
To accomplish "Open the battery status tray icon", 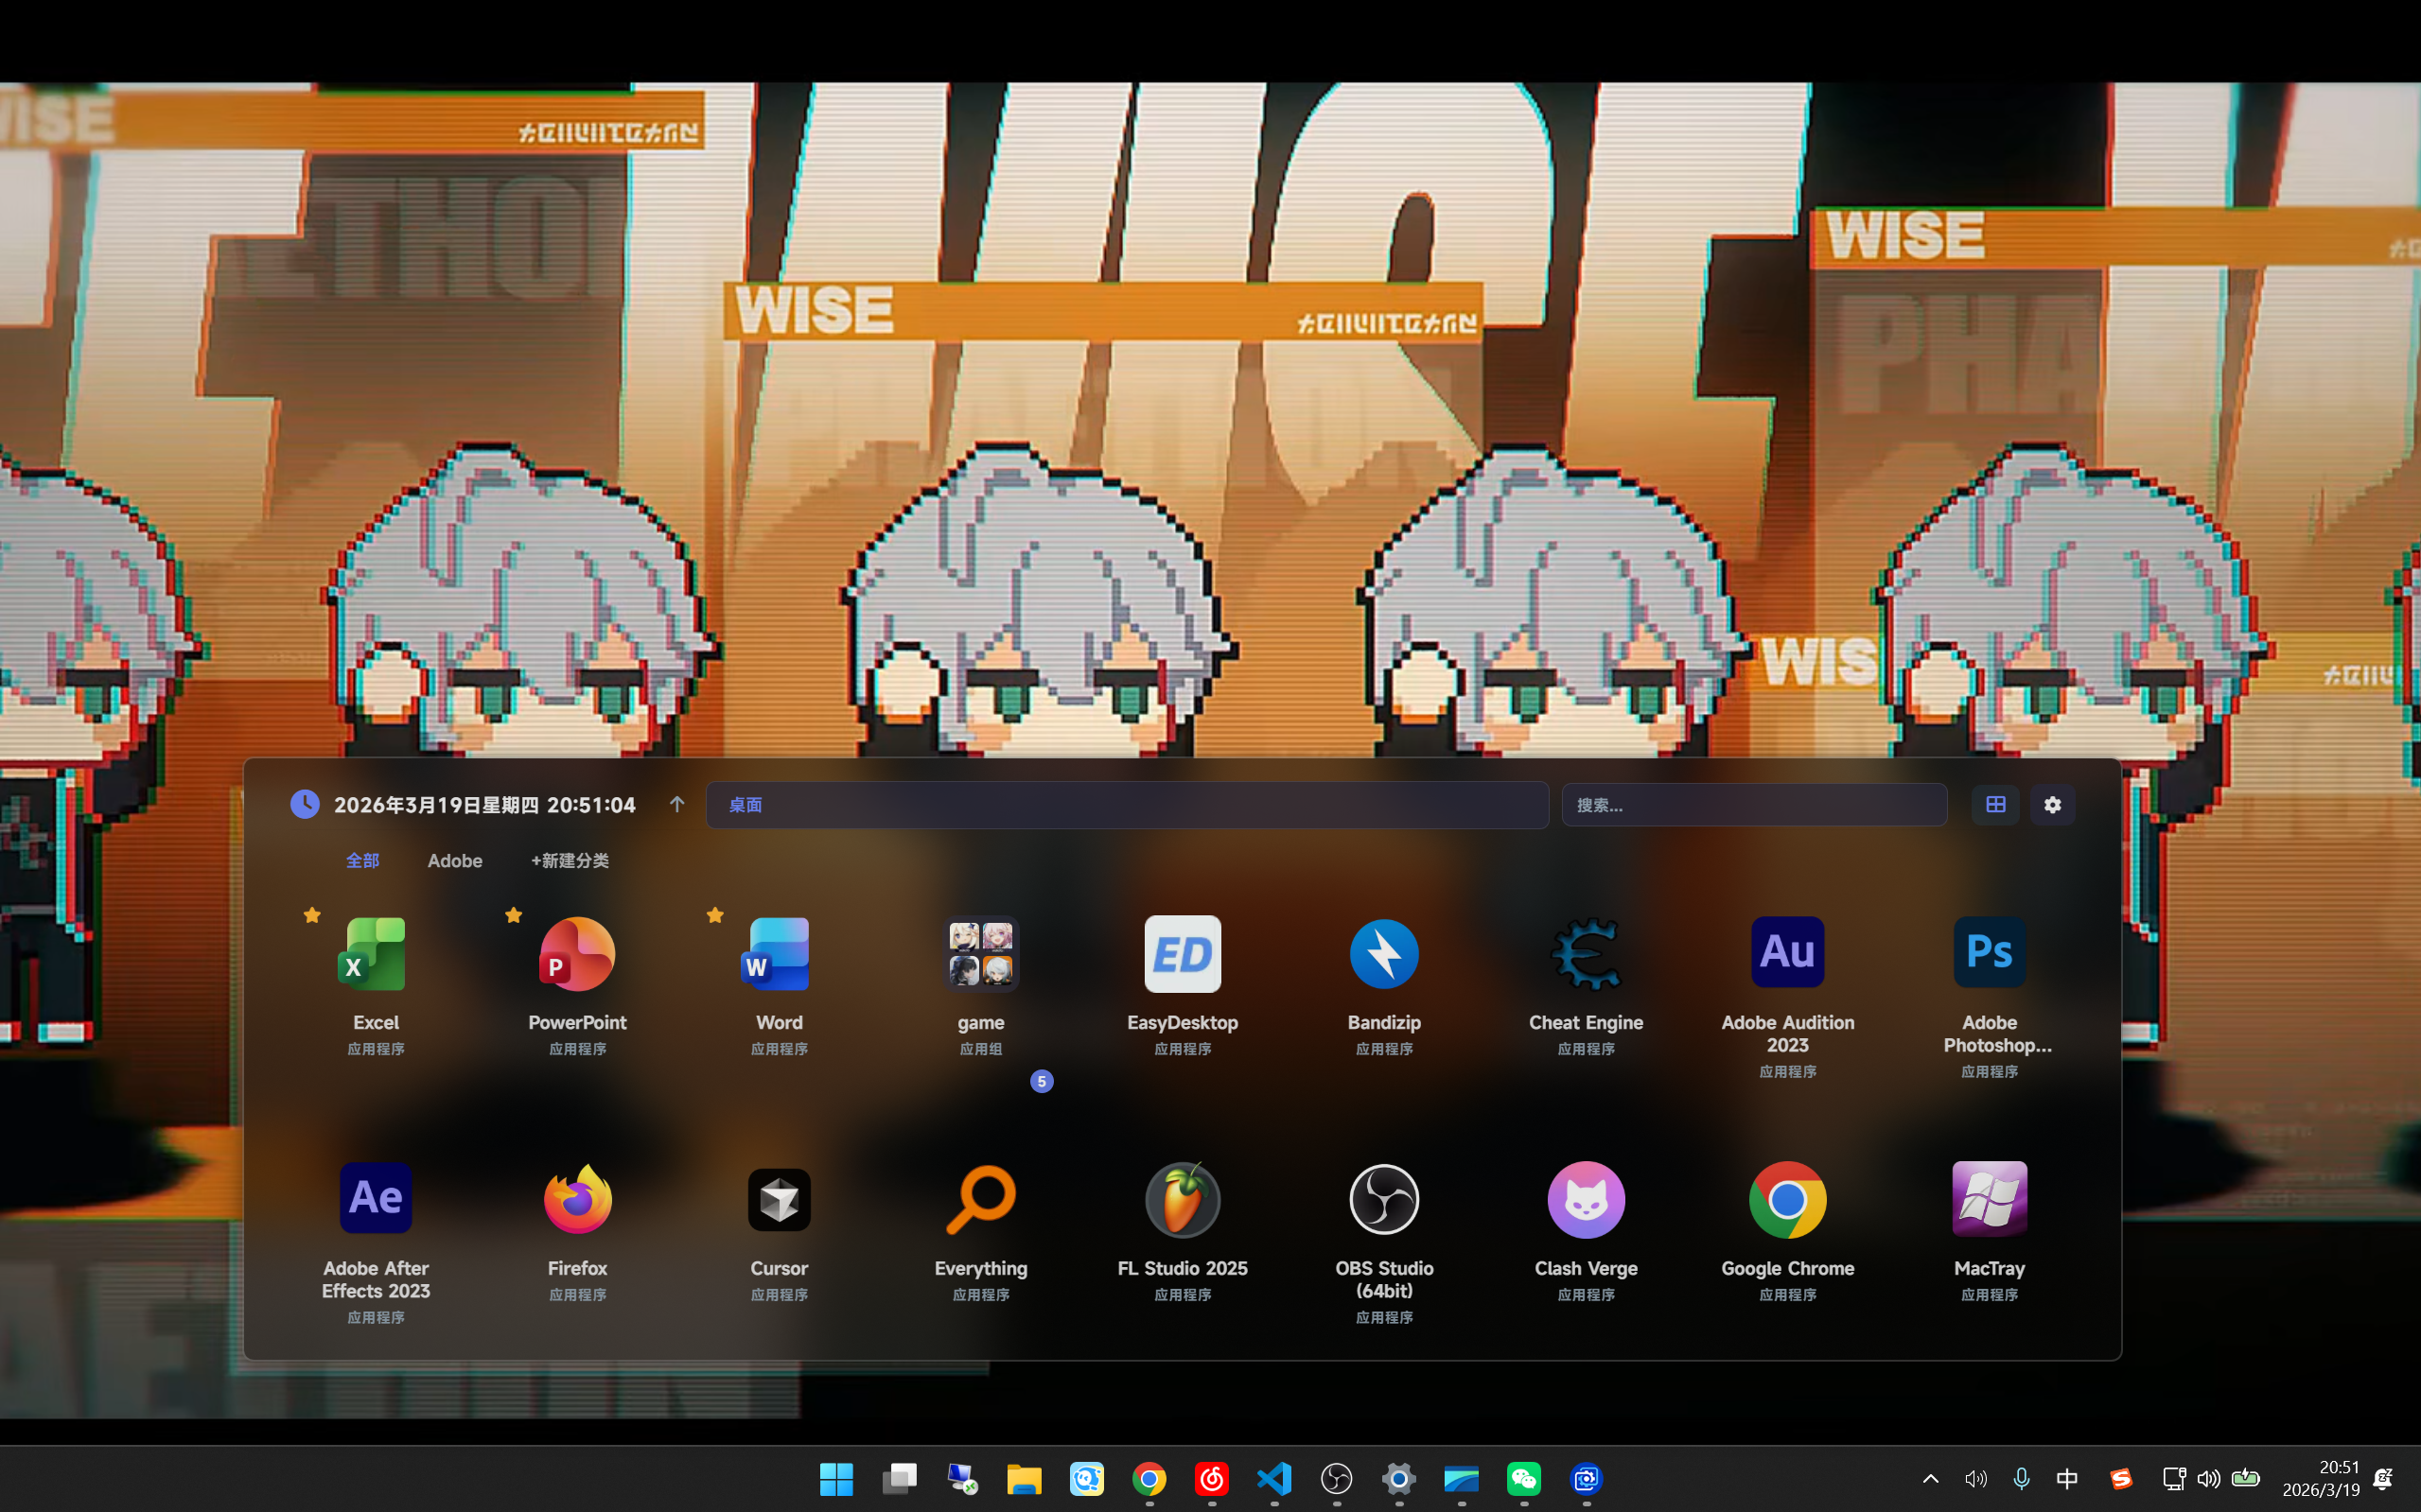I will click(x=2246, y=1478).
